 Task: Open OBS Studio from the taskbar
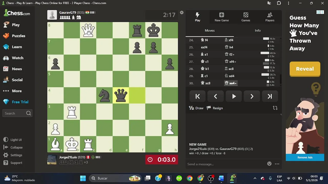tap(211, 178)
